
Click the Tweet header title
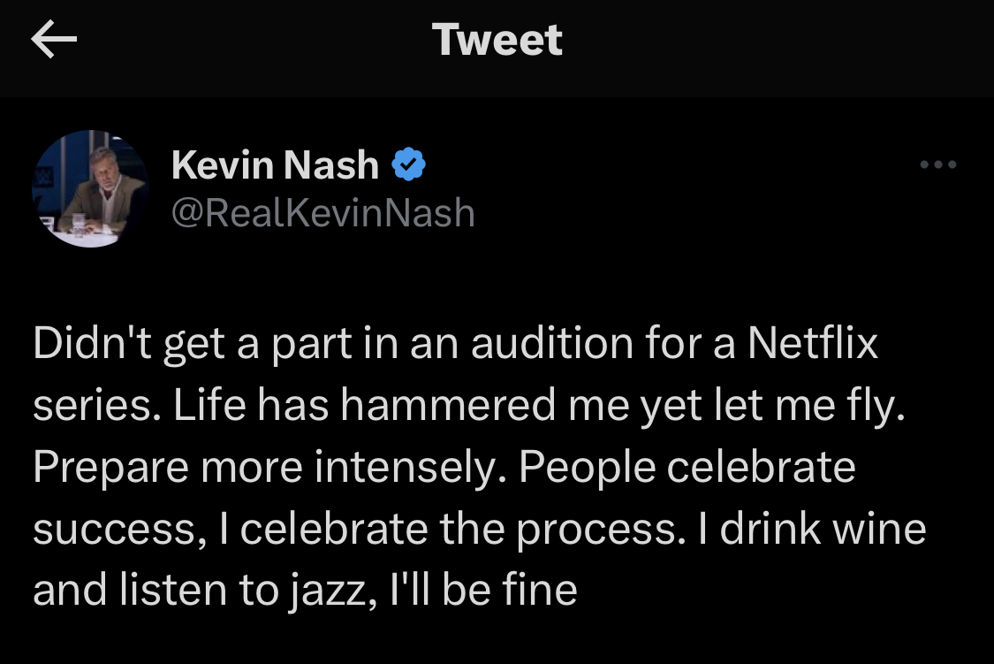tap(497, 40)
